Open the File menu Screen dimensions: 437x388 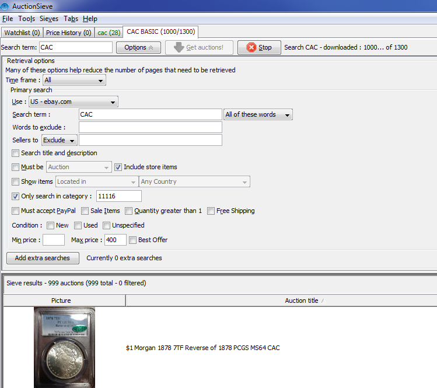coord(8,19)
